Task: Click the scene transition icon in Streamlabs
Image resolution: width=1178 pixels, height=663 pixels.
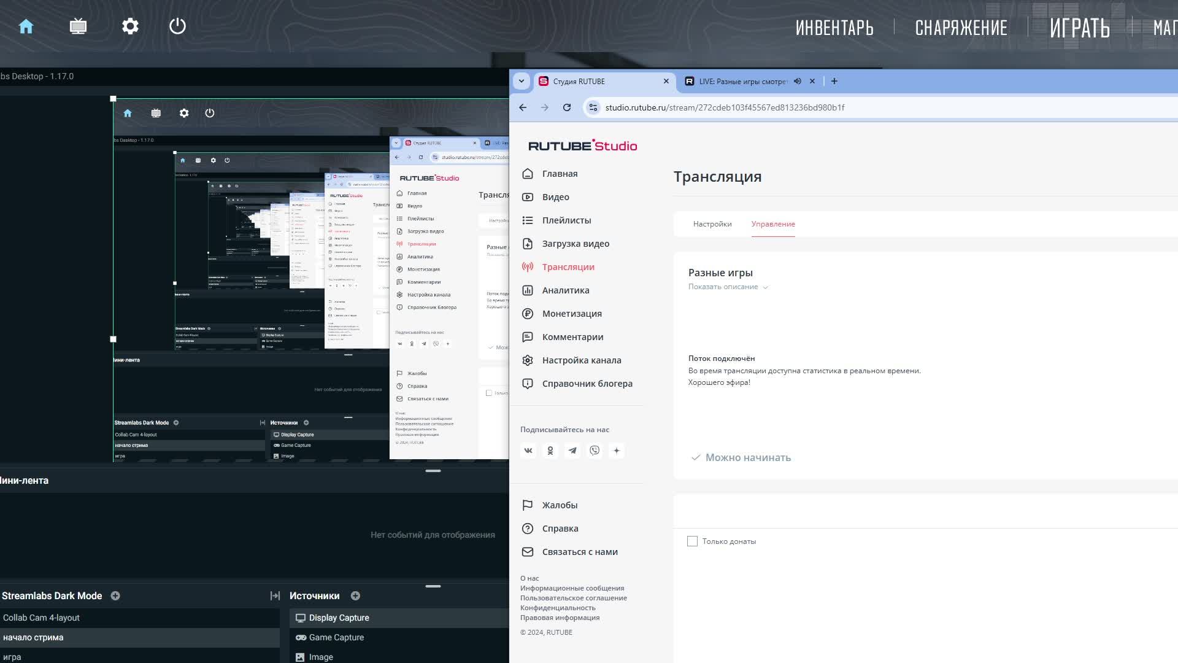Action: tap(275, 596)
